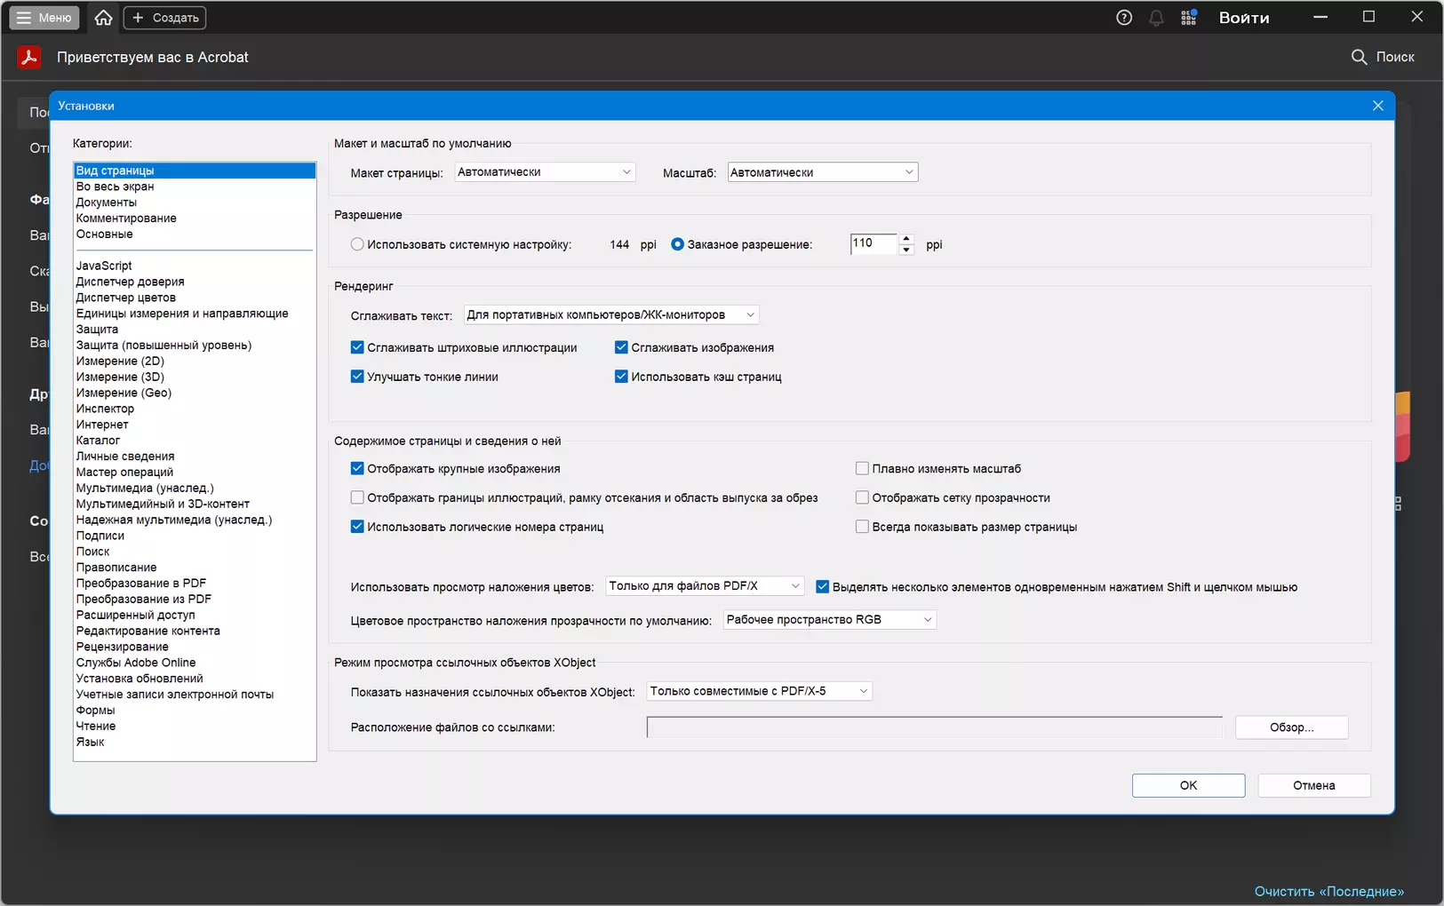Select the Установка обновлений category
The width and height of the screenshot is (1444, 906).
click(x=195, y=679)
